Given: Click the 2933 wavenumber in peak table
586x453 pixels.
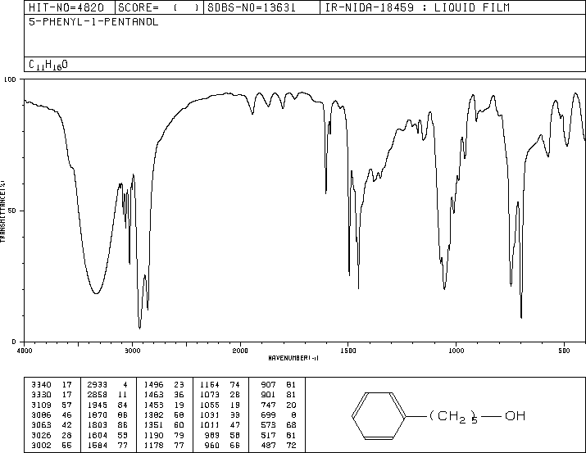Looking at the screenshot, I should [98, 384].
